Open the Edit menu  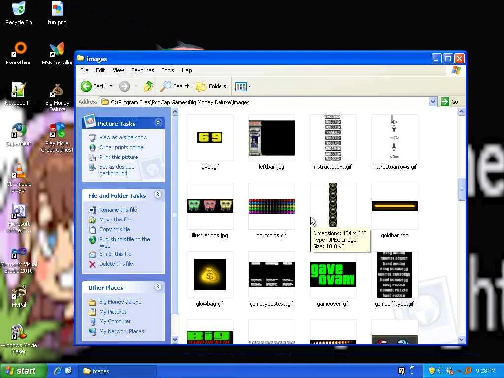click(x=100, y=70)
